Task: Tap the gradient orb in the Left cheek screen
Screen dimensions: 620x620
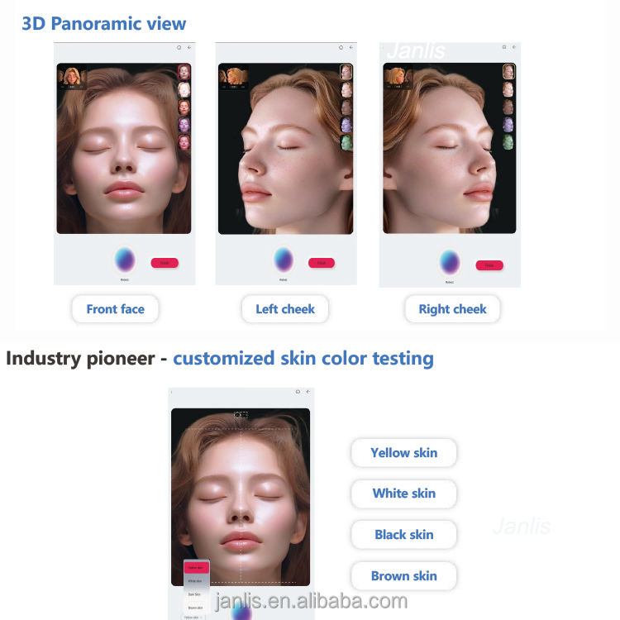Action: [284, 260]
